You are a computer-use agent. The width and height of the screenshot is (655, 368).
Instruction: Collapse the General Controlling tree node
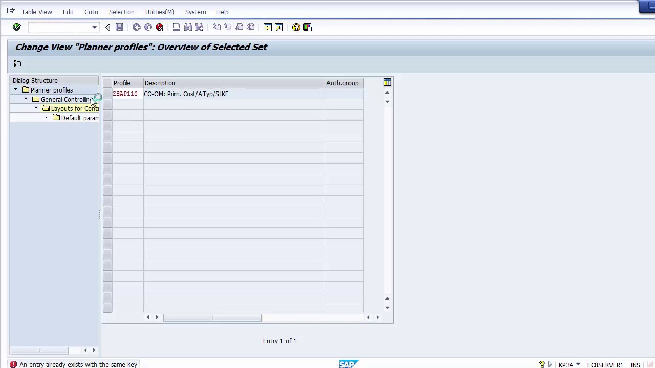pyautogui.click(x=26, y=99)
